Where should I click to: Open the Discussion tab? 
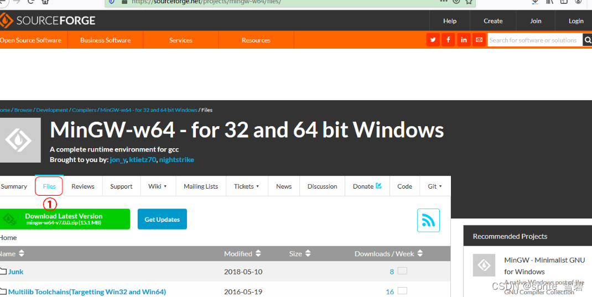click(322, 186)
